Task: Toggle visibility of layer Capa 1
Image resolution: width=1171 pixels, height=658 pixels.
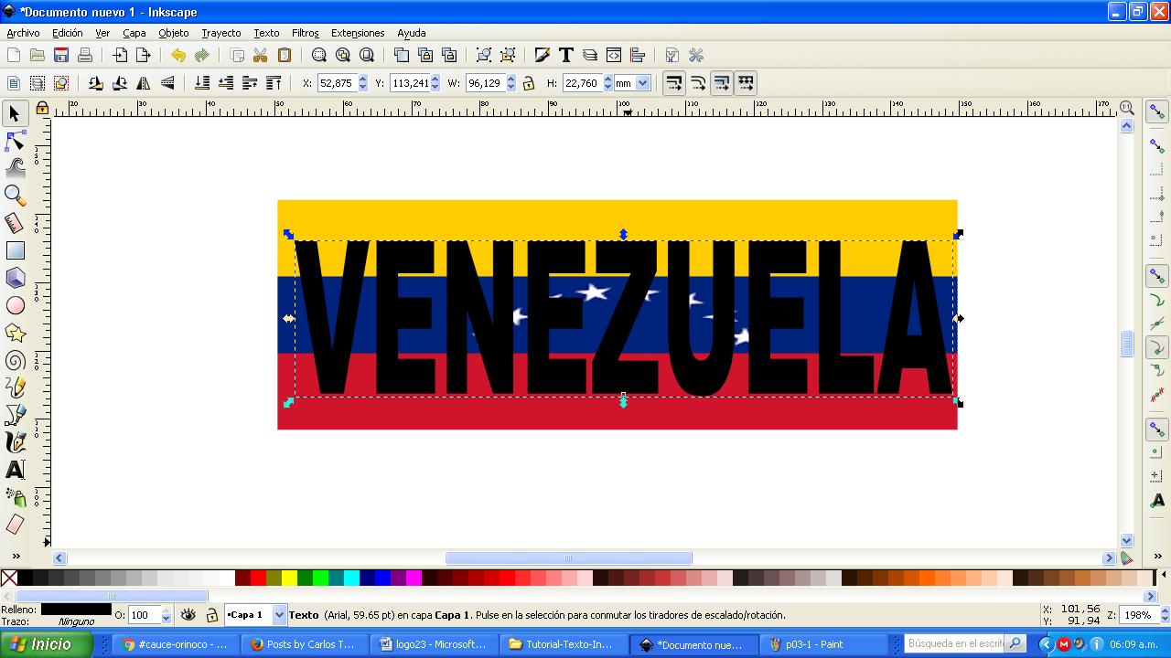Action: click(188, 615)
